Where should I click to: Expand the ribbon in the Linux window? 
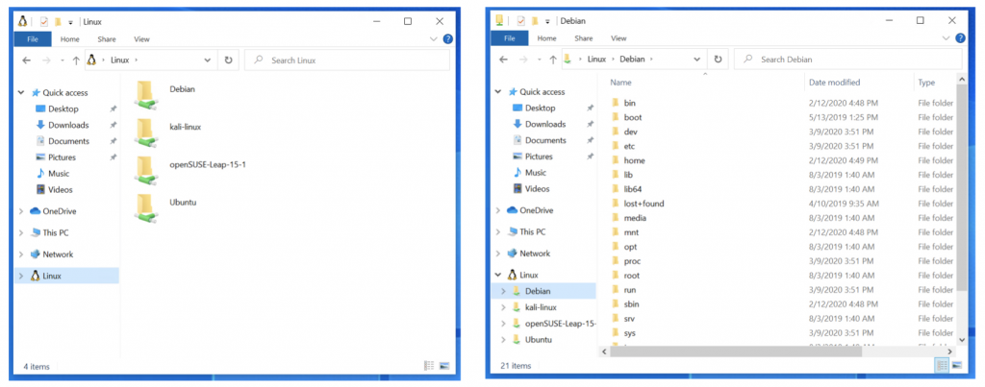(434, 38)
